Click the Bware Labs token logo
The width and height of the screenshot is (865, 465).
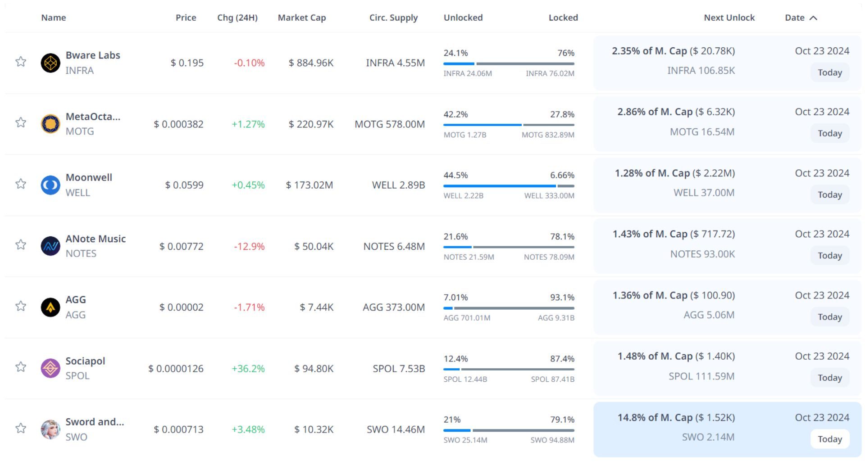coord(50,63)
